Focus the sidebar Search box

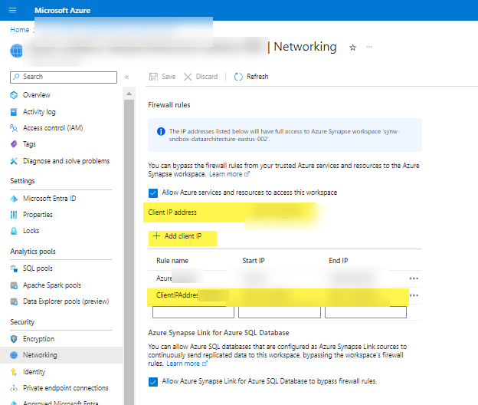tap(64, 77)
